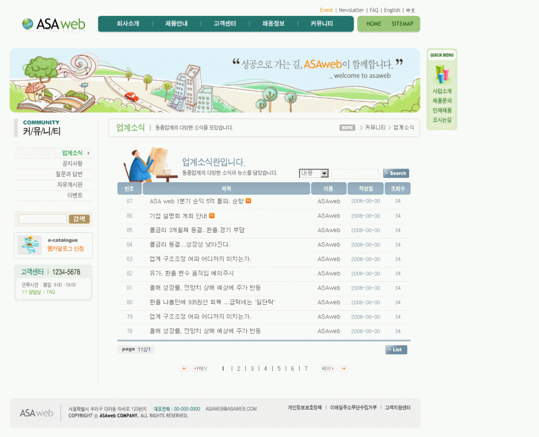Click the orange N badge on post 87

[248, 201]
